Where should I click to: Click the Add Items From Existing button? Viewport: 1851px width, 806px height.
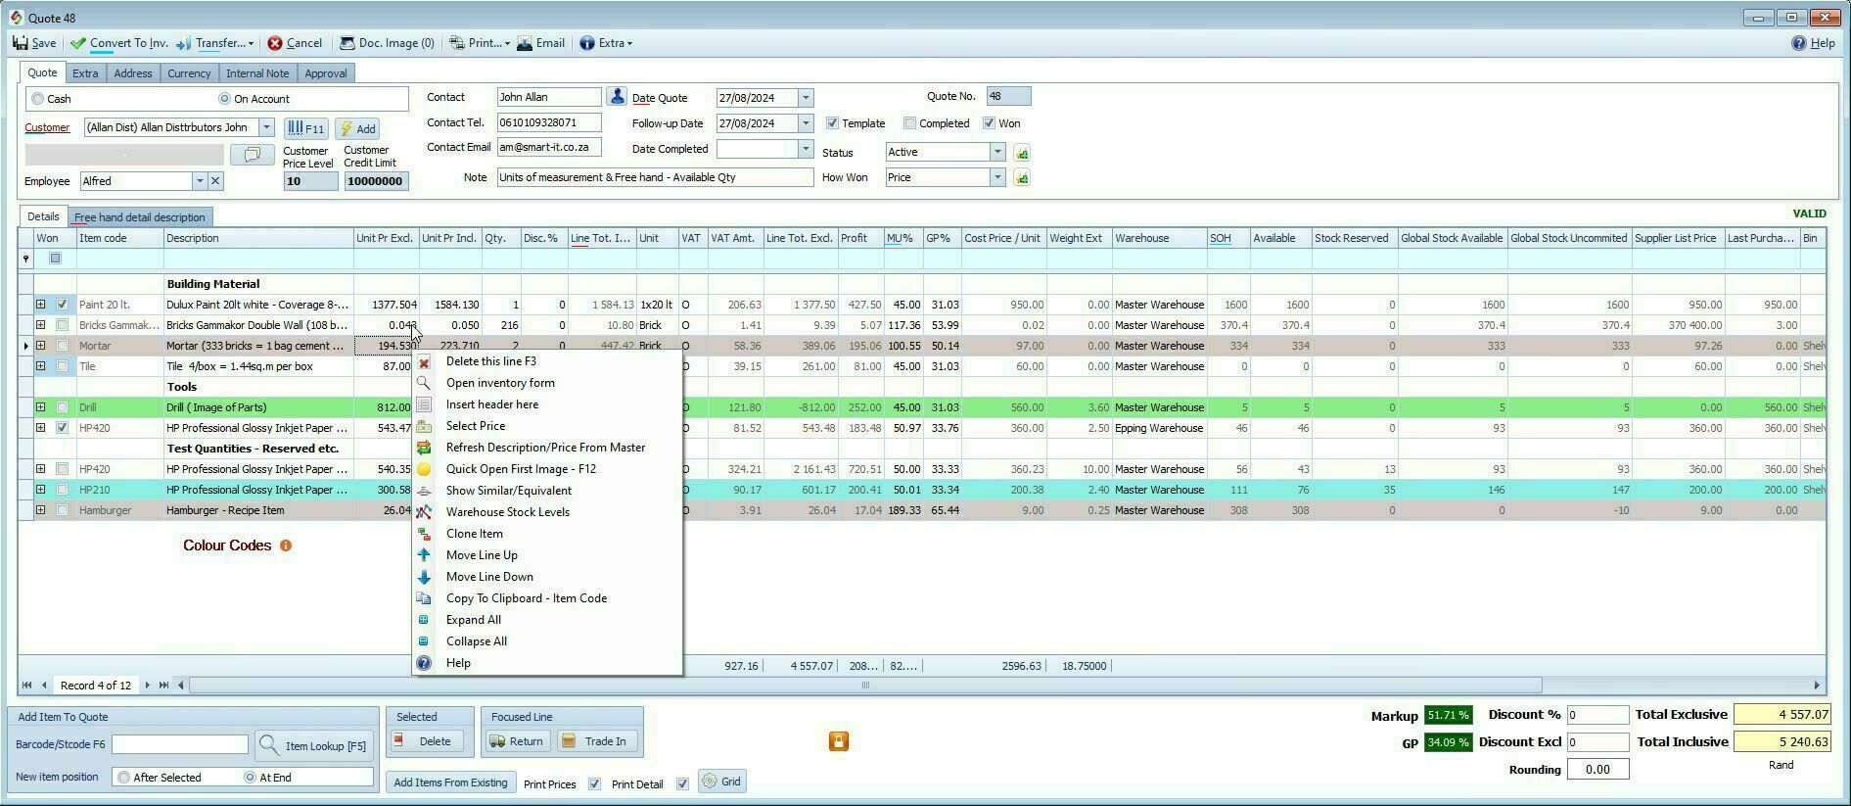[450, 782]
